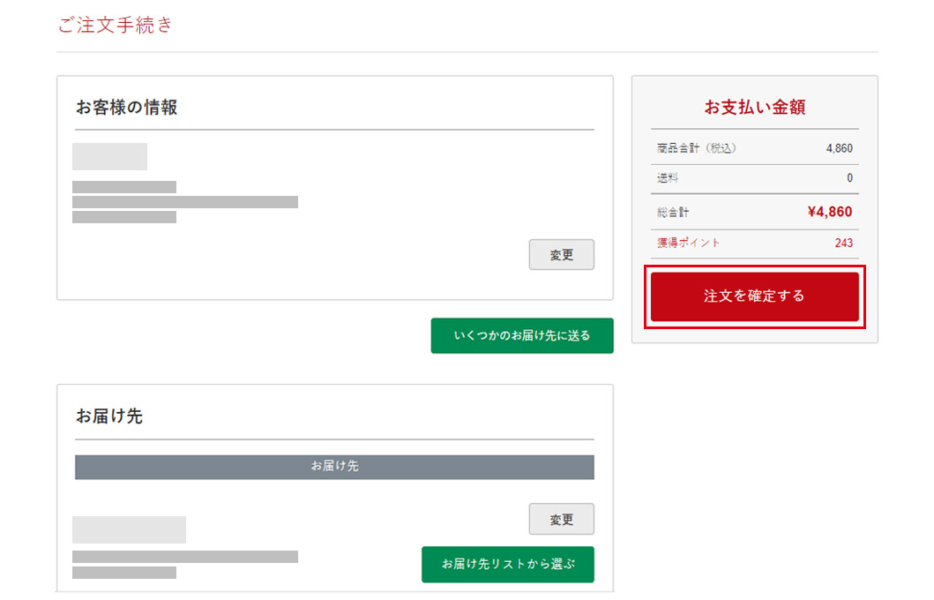Open お届け先リストから選ぶ

(x=507, y=565)
